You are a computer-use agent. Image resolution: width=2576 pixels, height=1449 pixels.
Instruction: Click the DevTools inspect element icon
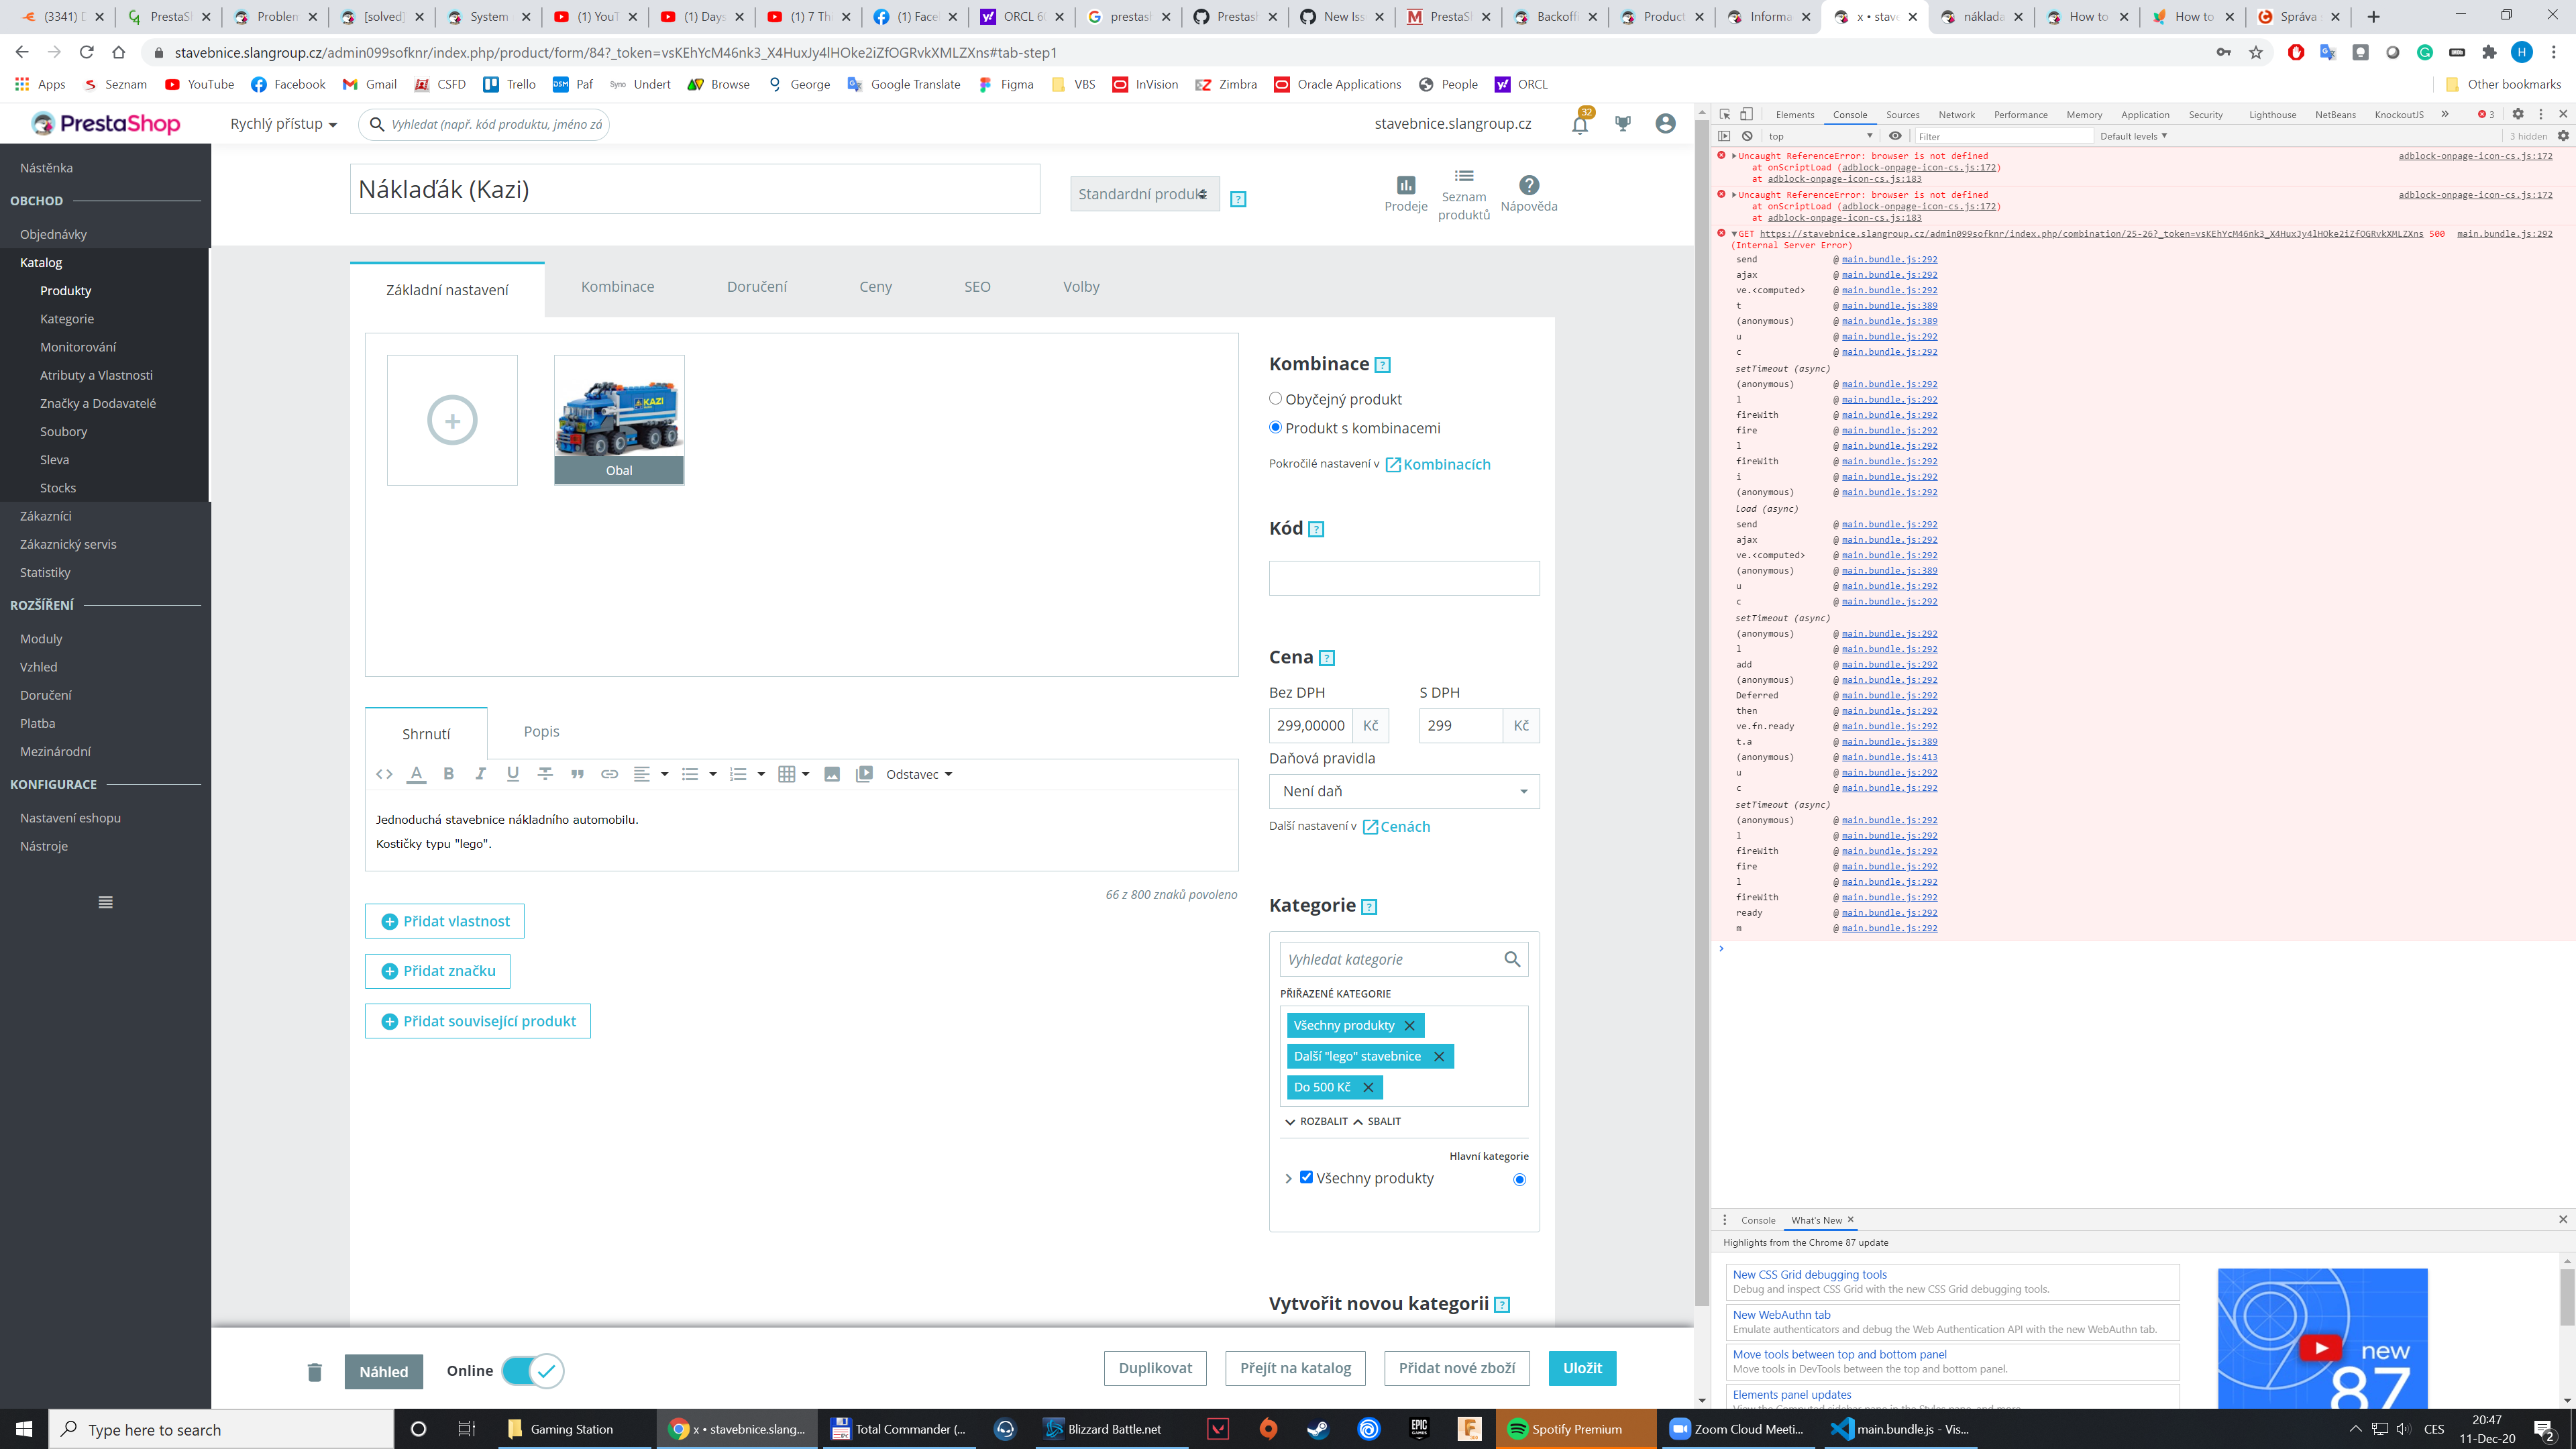coord(1725,114)
